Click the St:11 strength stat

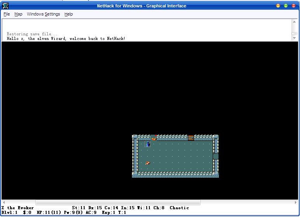pyautogui.click(x=79, y=208)
